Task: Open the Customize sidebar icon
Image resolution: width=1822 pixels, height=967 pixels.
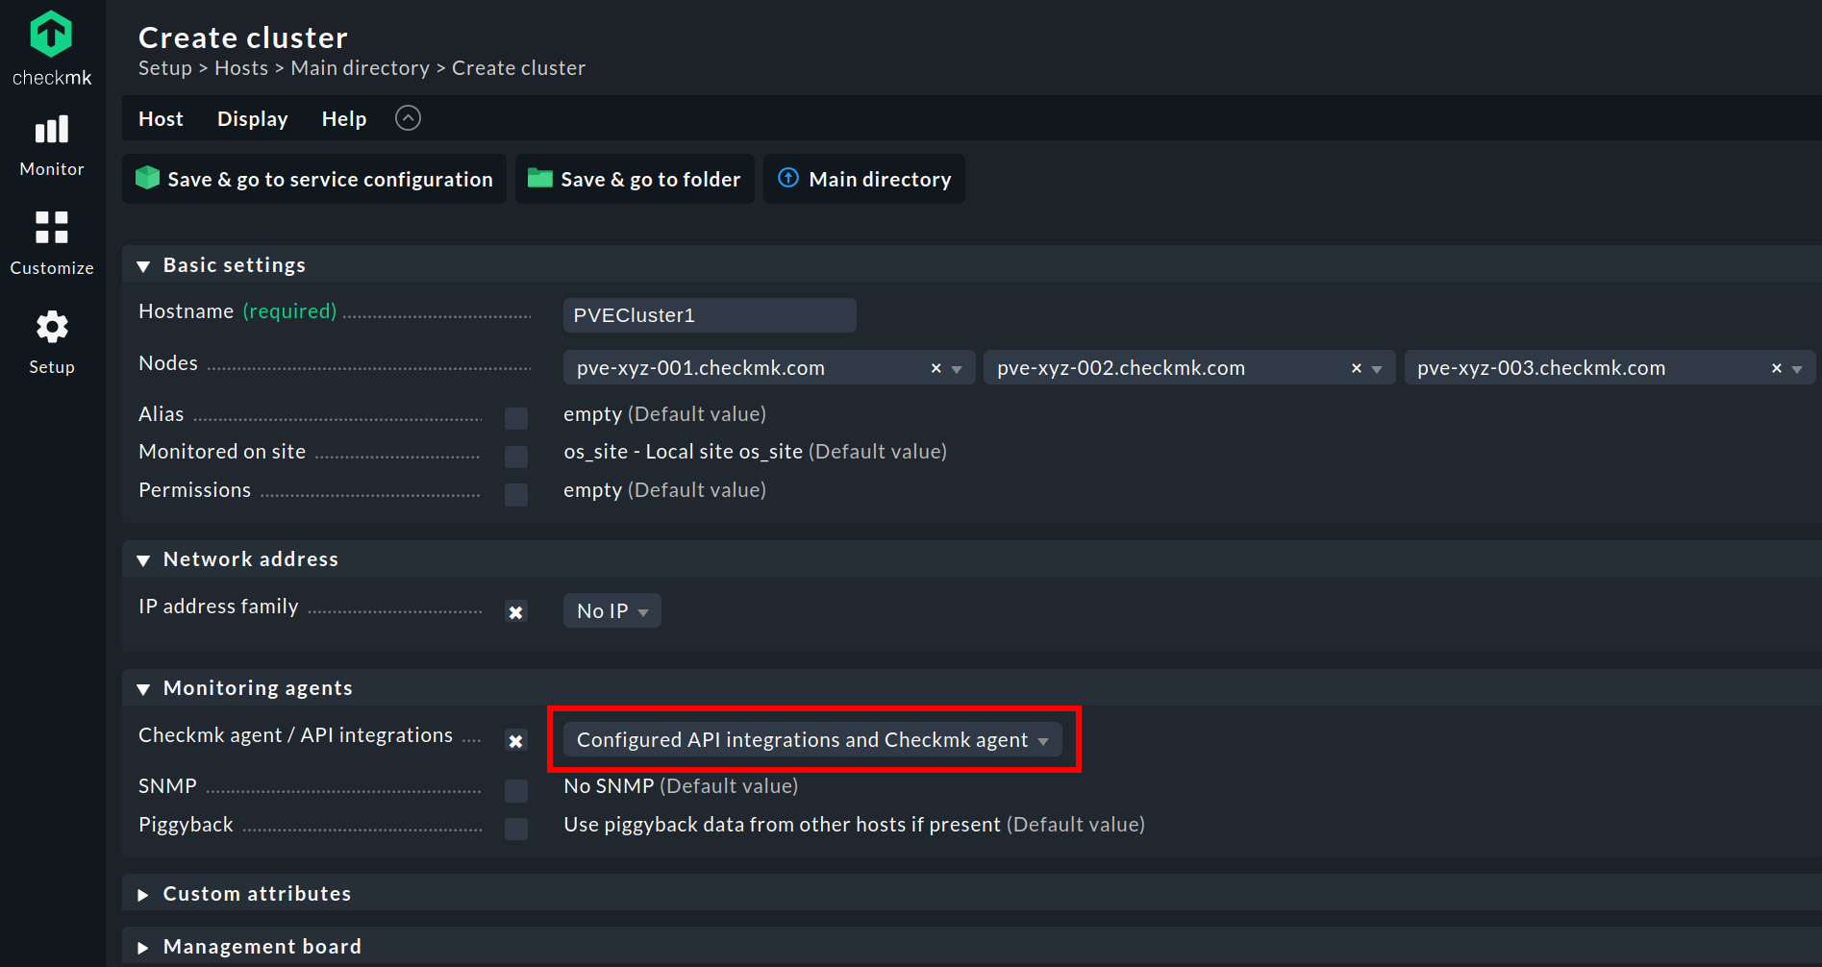Action: [52, 228]
